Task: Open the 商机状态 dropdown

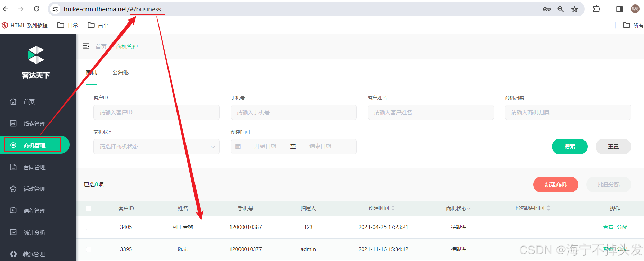Action: click(x=156, y=146)
